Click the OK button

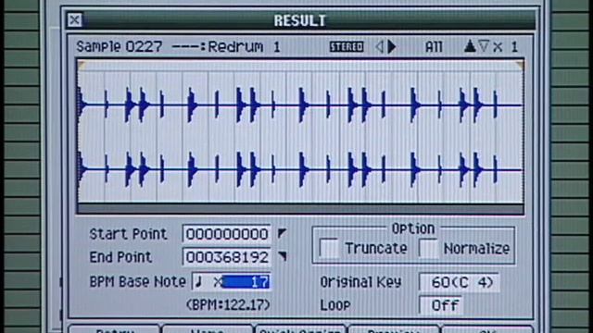pos(487,329)
